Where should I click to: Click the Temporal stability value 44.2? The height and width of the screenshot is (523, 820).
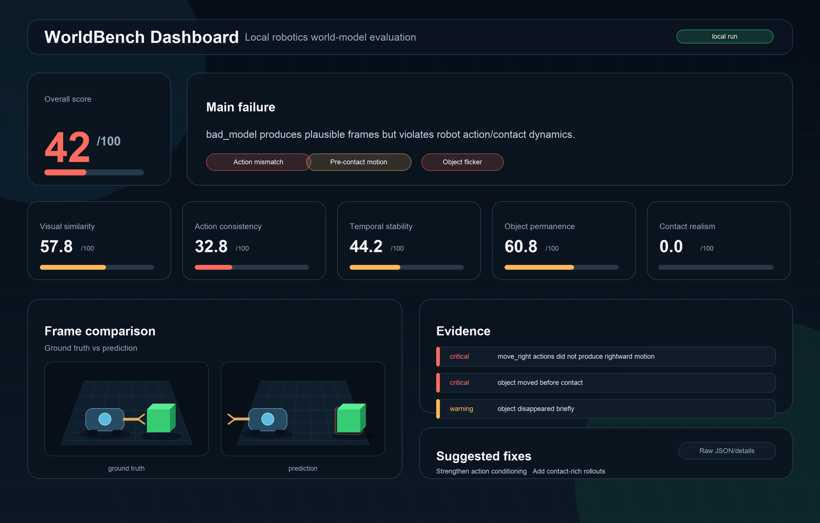click(x=366, y=247)
